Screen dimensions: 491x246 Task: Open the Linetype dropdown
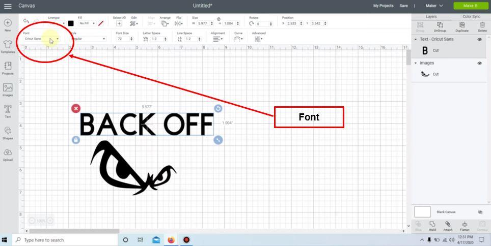(57, 23)
